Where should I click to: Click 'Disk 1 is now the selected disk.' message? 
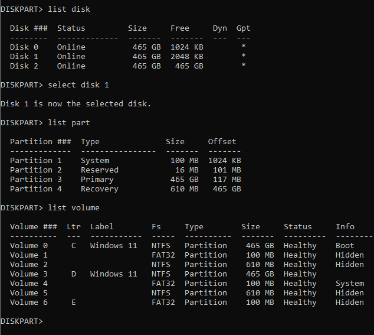76,104
